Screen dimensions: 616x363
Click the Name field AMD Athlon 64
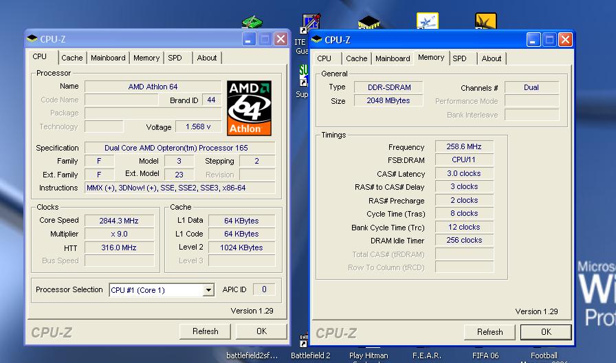click(x=153, y=87)
